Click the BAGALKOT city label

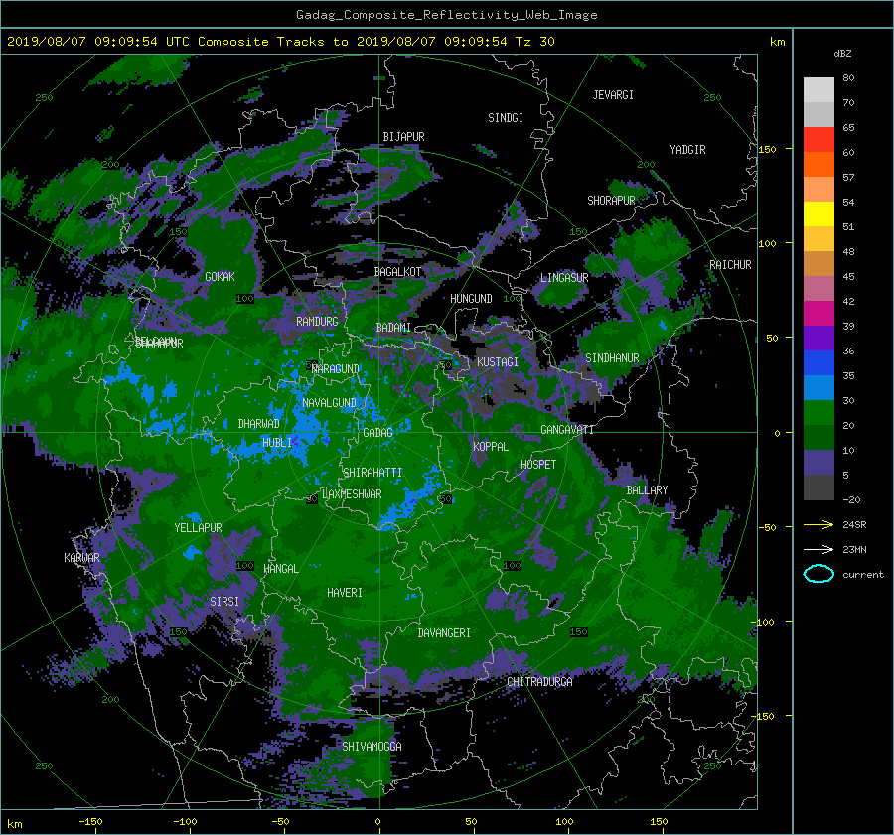pyautogui.click(x=397, y=272)
